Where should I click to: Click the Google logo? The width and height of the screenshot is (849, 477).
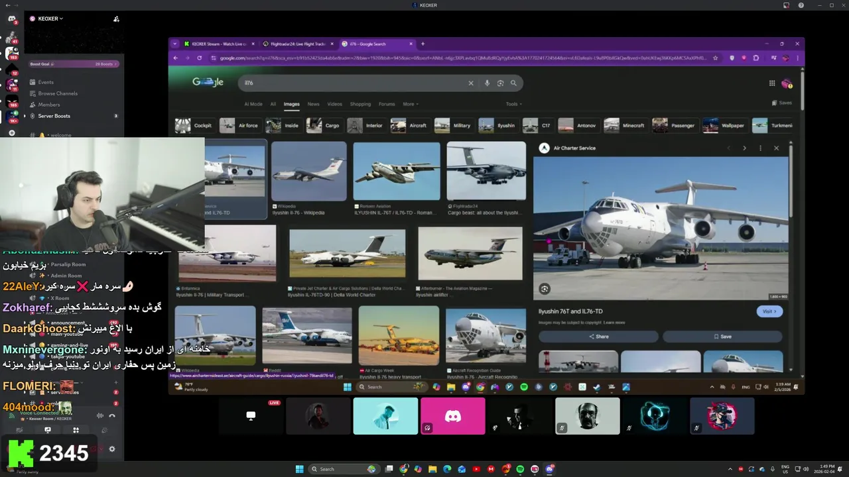coord(208,82)
